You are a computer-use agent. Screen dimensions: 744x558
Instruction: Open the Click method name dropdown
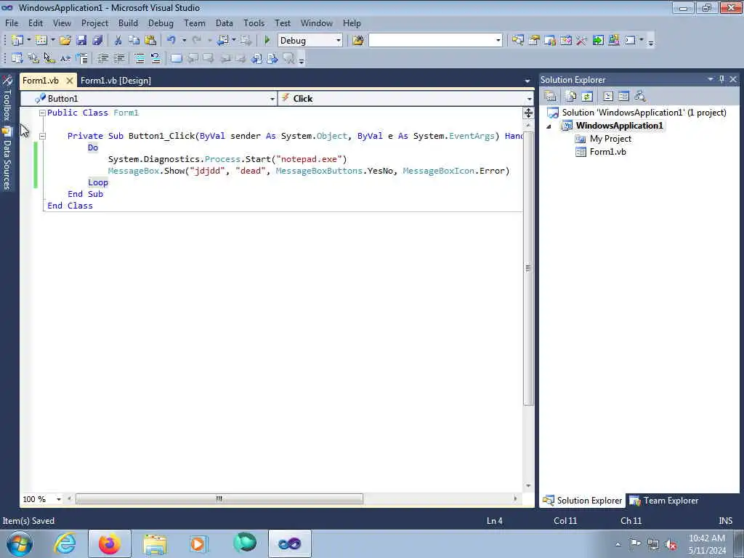pyautogui.click(x=529, y=99)
